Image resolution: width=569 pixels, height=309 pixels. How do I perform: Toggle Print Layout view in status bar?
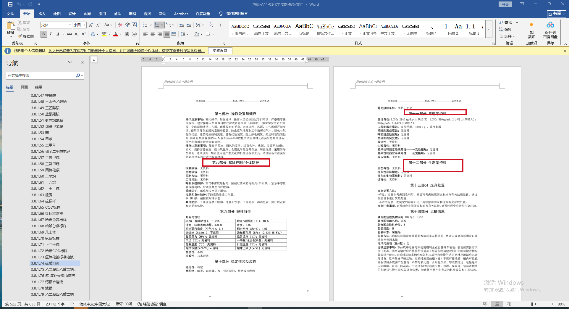(497, 304)
